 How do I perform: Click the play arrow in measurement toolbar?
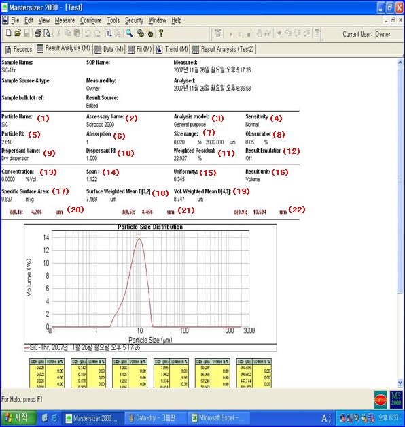tap(231, 34)
